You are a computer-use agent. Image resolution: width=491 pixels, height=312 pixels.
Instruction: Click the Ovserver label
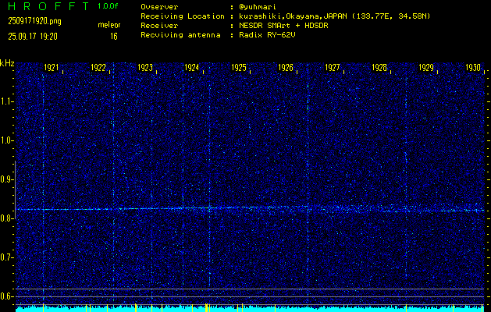coord(159,7)
